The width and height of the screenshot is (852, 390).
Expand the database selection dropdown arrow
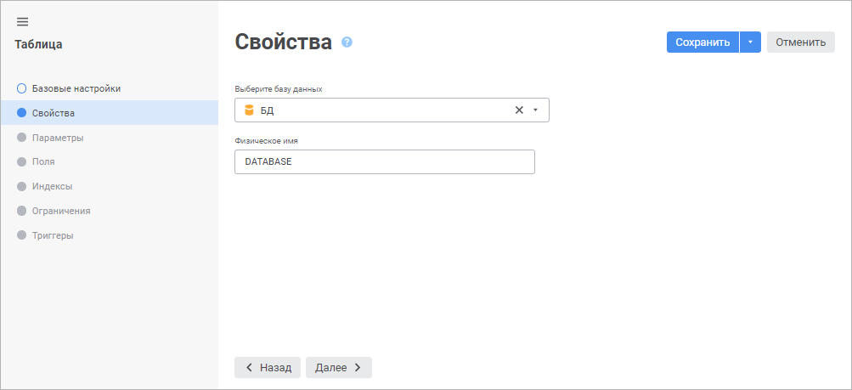[x=535, y=110]
